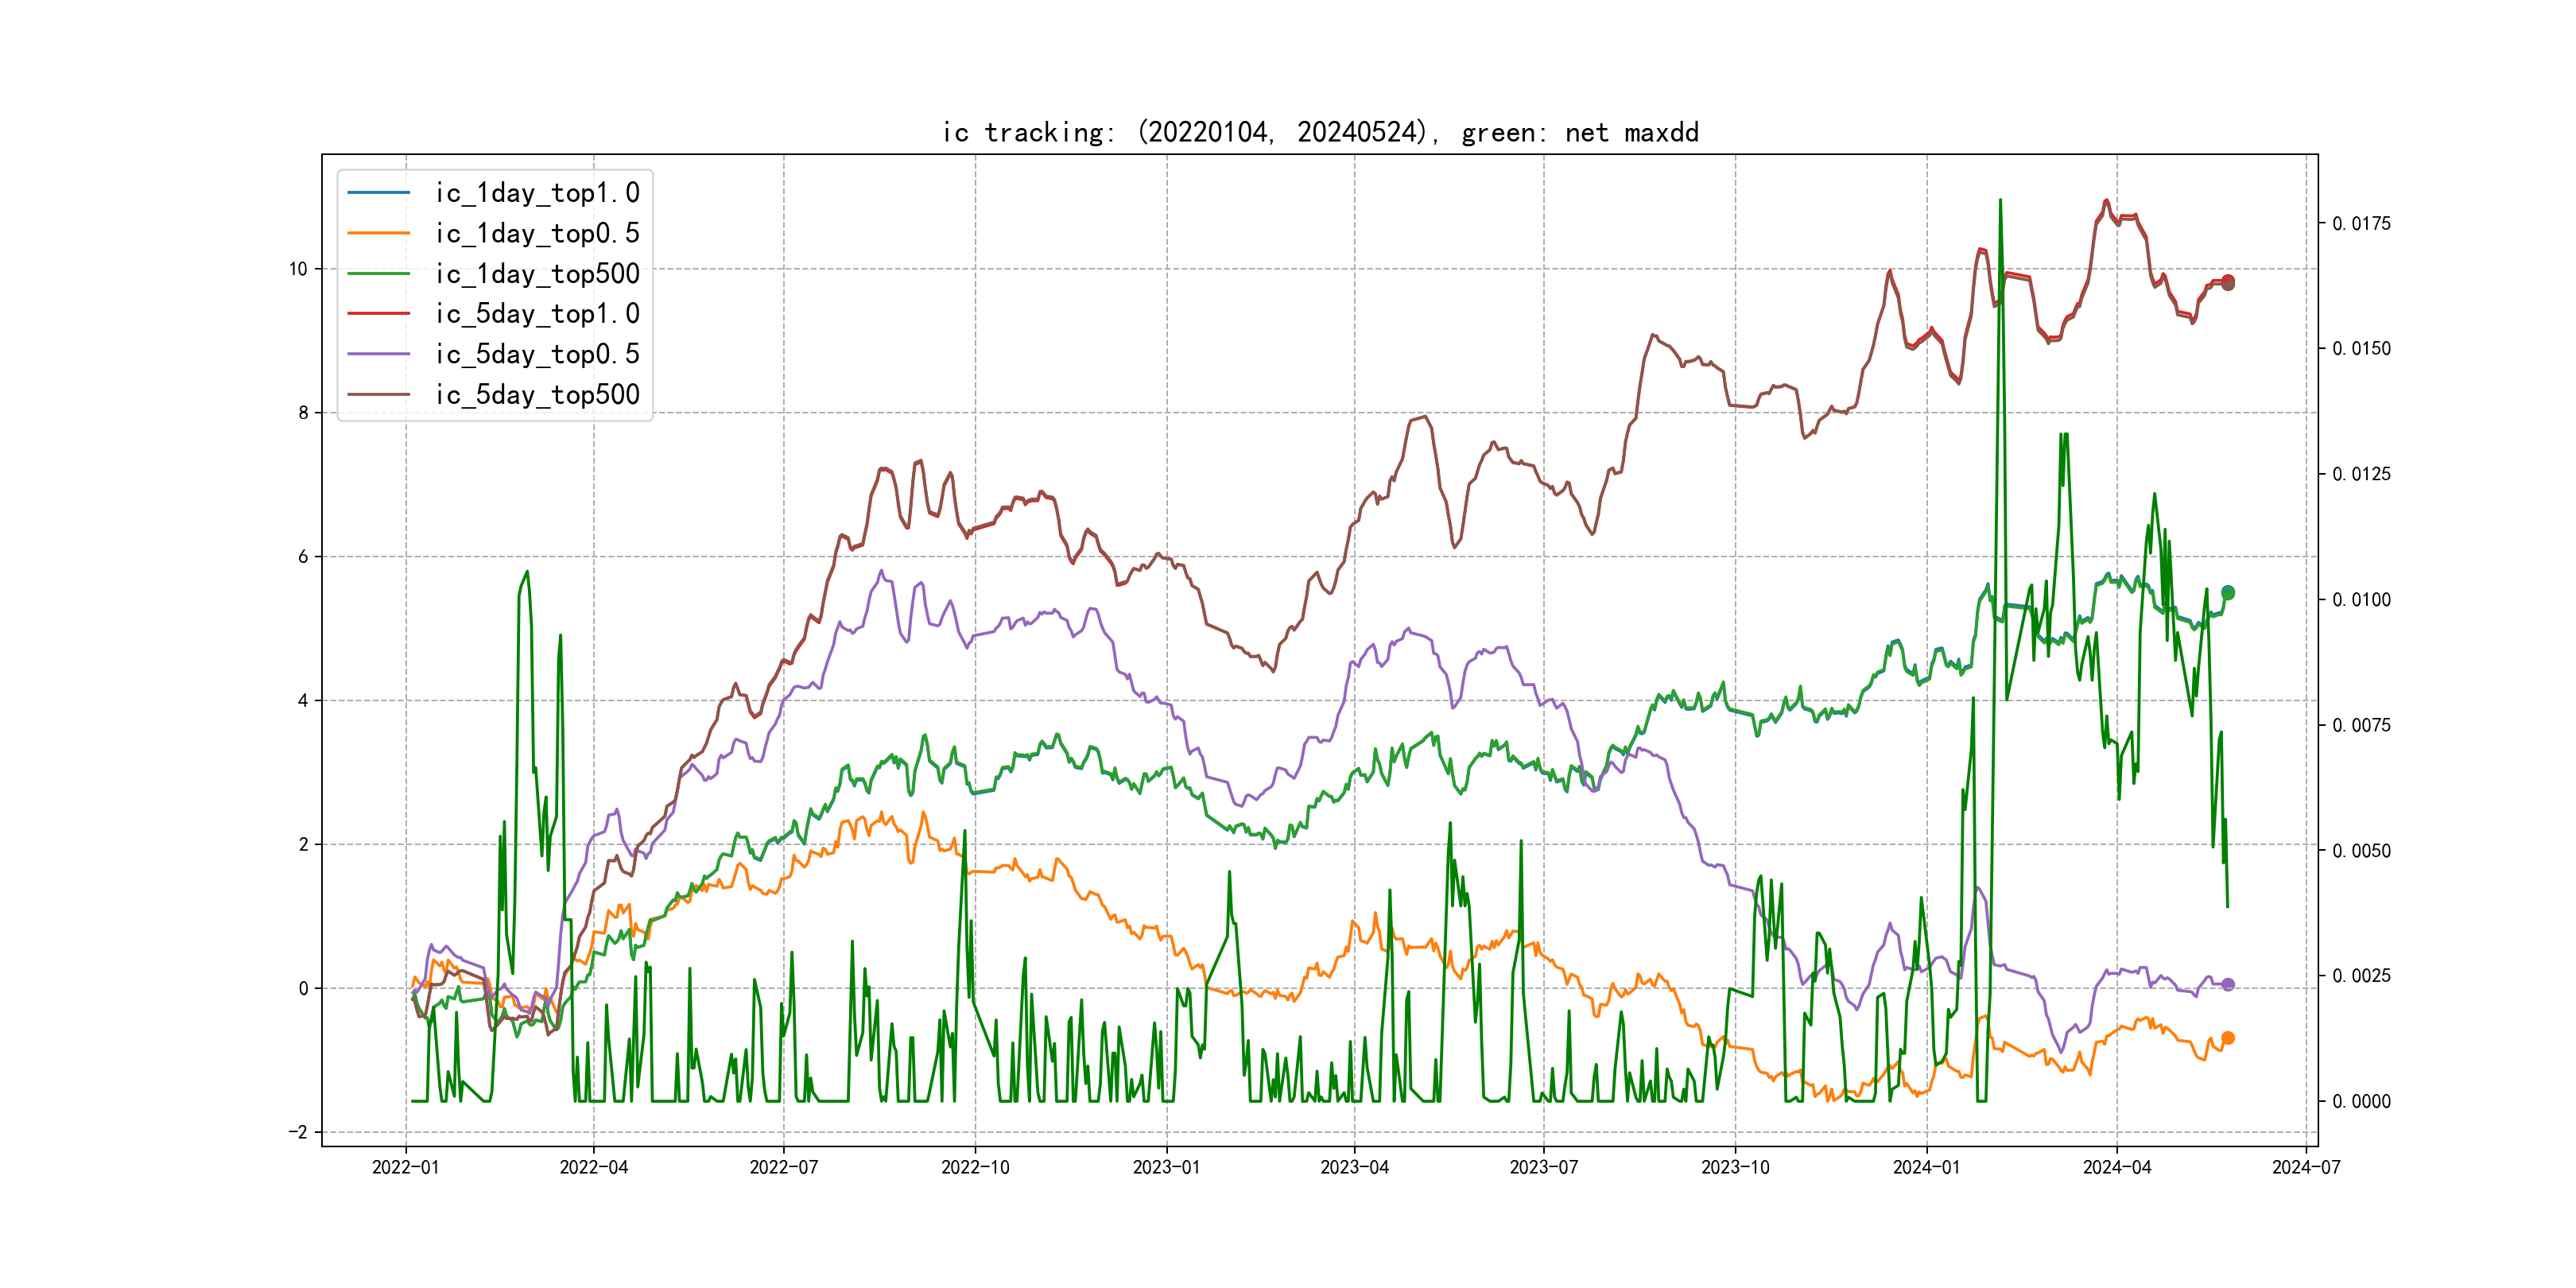Click the orange end-point marker dot
Viewport: 2576px width, 1288px height.
click(x=2228, y=1038)
